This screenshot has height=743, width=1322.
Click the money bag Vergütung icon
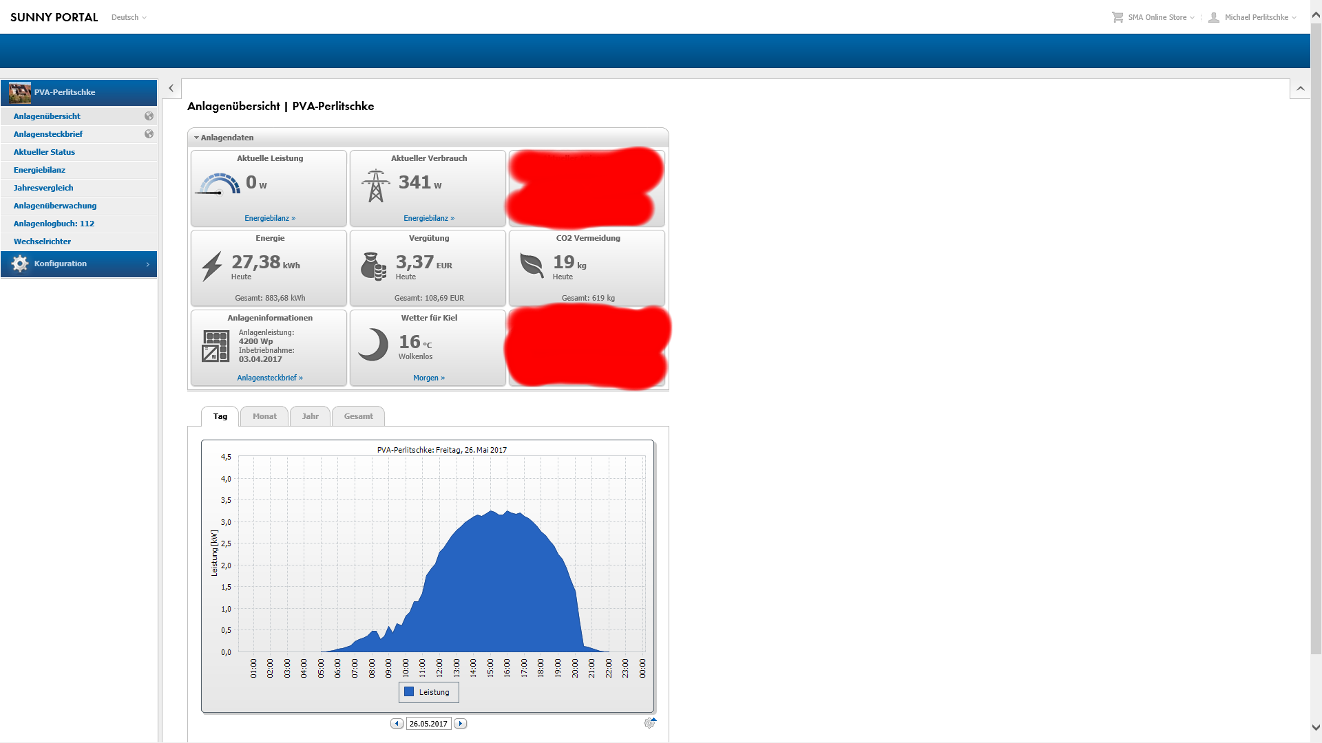[x=373, y=266]
